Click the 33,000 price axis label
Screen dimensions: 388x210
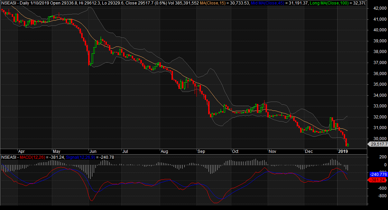click(x=380, y=106)
